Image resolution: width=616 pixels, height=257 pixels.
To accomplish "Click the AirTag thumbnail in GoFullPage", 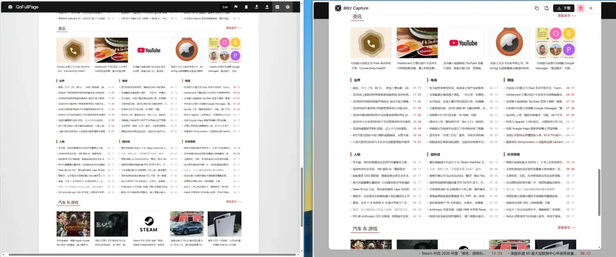I will [x=187, y=50].
